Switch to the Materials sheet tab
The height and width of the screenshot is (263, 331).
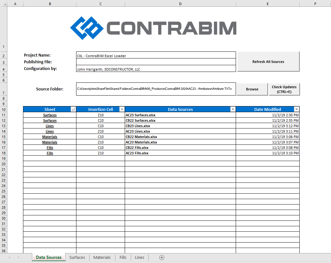(102, 258)
